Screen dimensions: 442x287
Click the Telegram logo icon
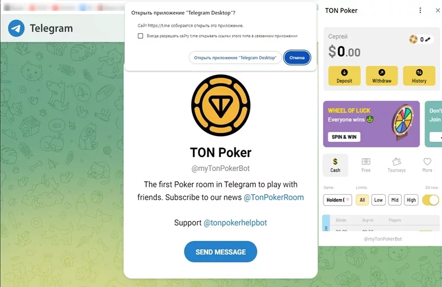click(16, 28)
